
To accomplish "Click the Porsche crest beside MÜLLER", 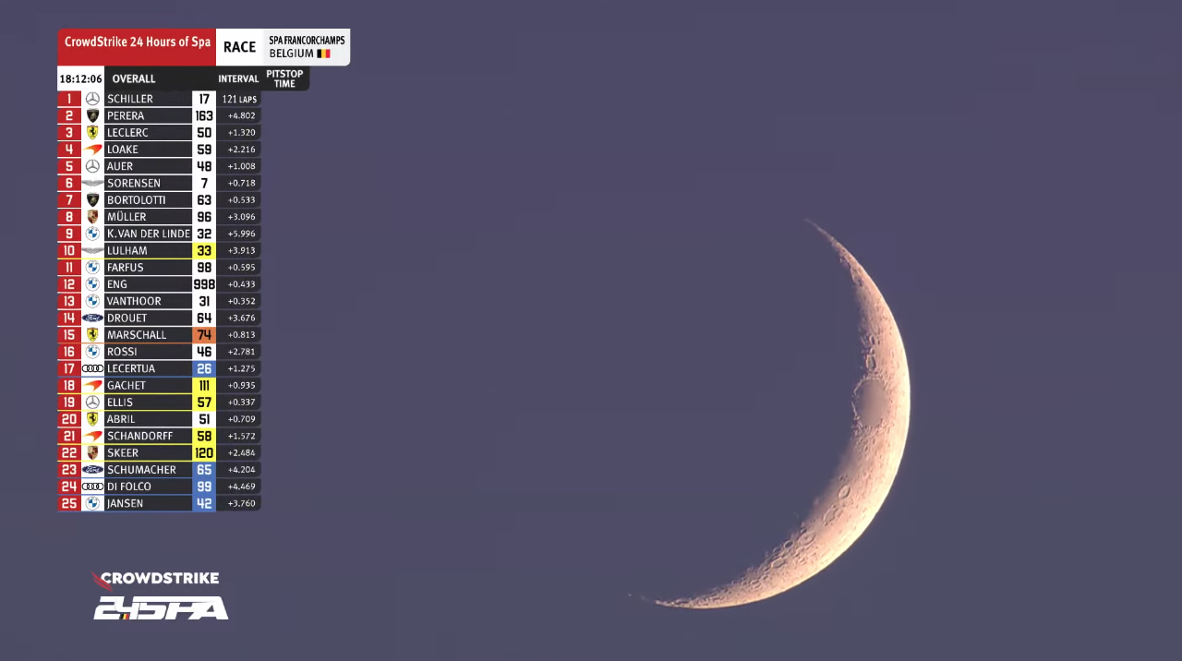I will [92, 217].
